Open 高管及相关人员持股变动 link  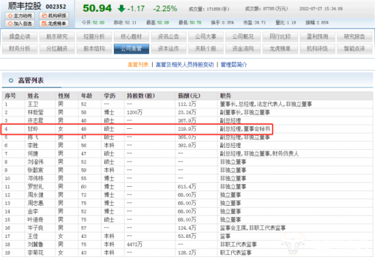[185, 65]
